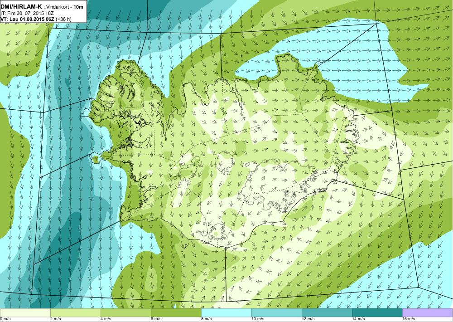Click the '0 m/s' legend label
This screenshot has width=453, height=322.
point(5,319)
